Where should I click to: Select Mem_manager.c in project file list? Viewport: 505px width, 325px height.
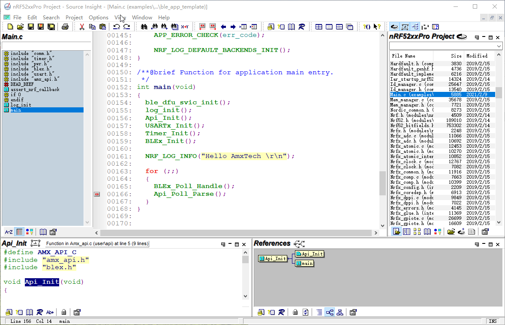point(442,100)
